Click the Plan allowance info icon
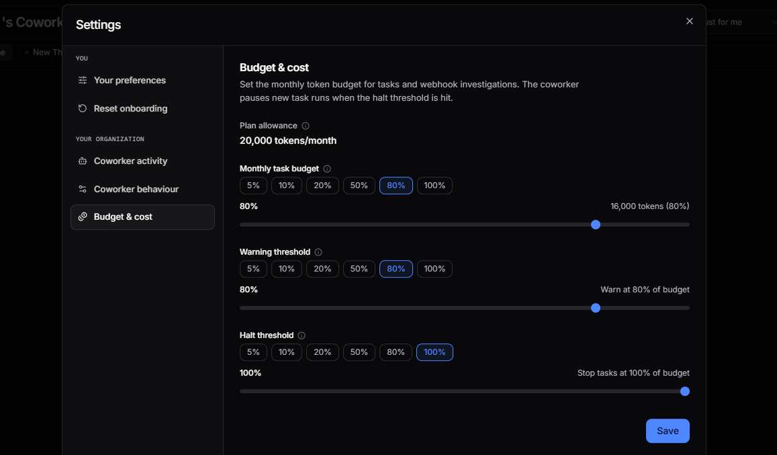This screenshot has height=455, width=777. (x=306, y=126)
